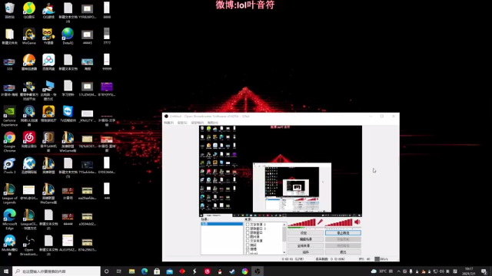The width and height of the screenshot is (492, 276).
Task: Select the 雷神加速器 desktop shortcut
Action: [29, 62]
